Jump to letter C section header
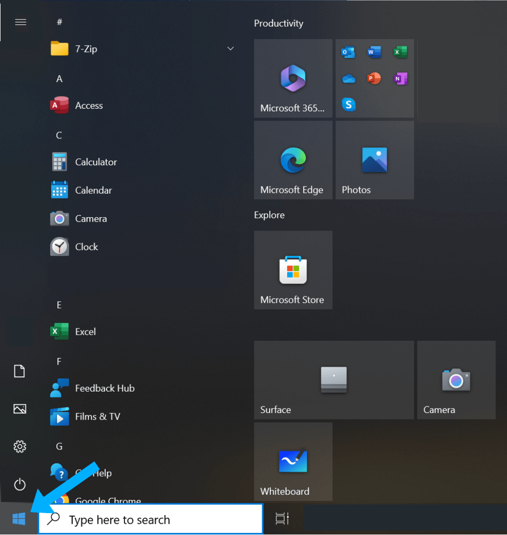Viewport: 507px width, 535px height. coord(59,135)
